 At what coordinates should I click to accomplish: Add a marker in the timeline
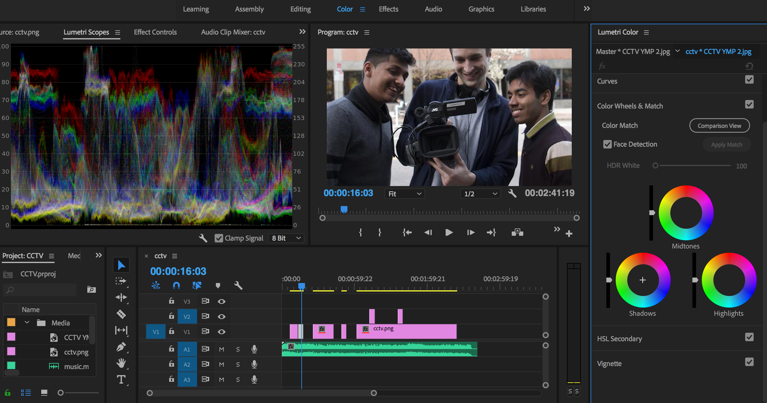(x=218, y=285)
